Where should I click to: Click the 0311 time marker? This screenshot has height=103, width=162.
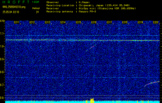coord(16,22)
